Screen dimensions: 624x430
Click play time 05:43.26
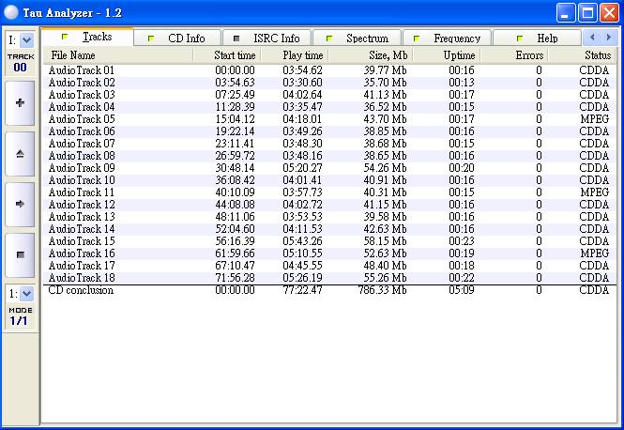[302, 241]
